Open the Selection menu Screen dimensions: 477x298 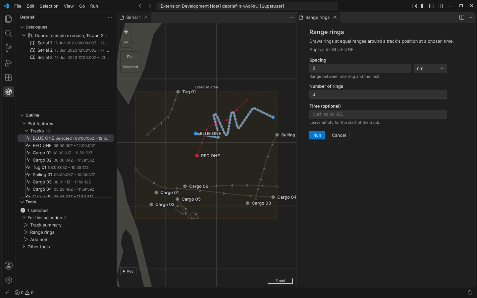(x=49, y=6)
